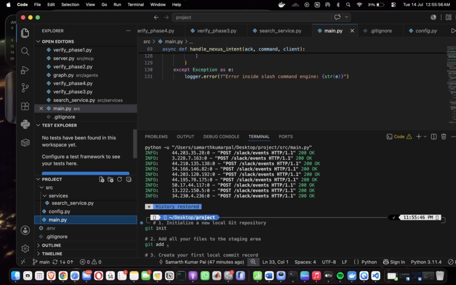Viewport: 456px width, 285px height.
Task: Show errors and warnings count in status bar
Action: (91, 262)
